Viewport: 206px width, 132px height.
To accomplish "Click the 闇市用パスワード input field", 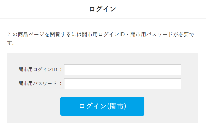I will 122,84.
